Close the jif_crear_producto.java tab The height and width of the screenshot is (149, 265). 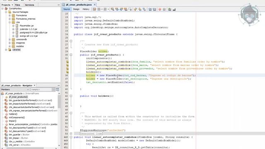95,5
